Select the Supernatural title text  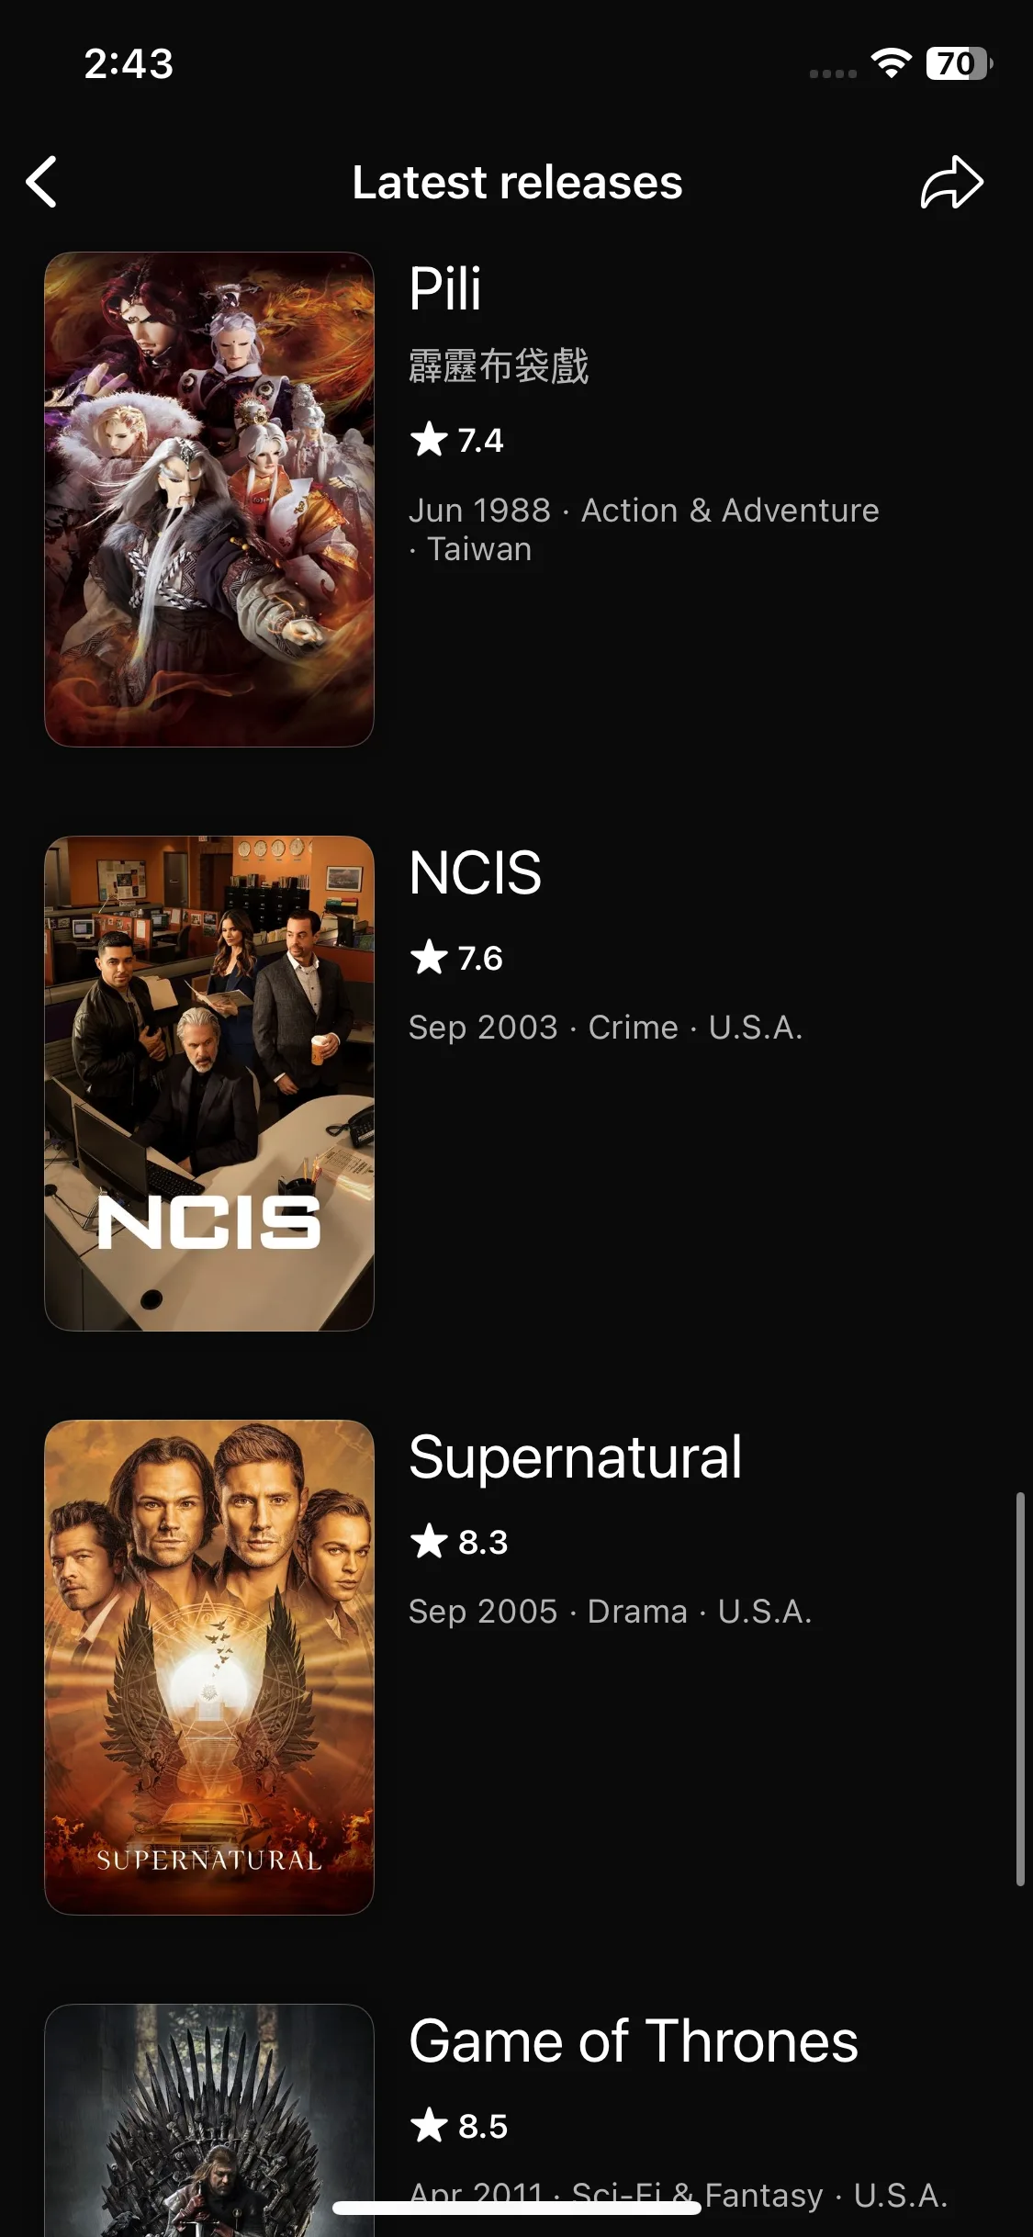coord(576,1457)
